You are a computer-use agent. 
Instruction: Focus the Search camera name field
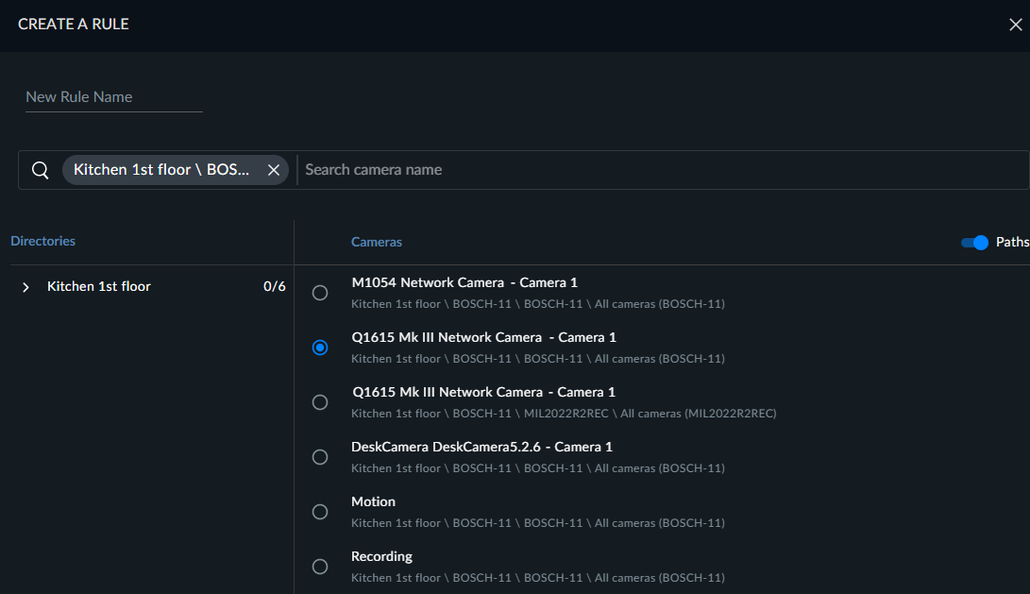(x=663, y=170)
